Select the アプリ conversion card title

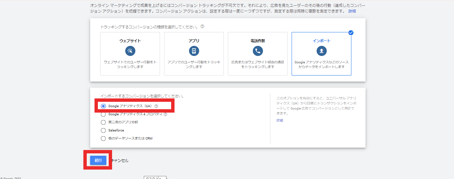(x=194, y=41)
